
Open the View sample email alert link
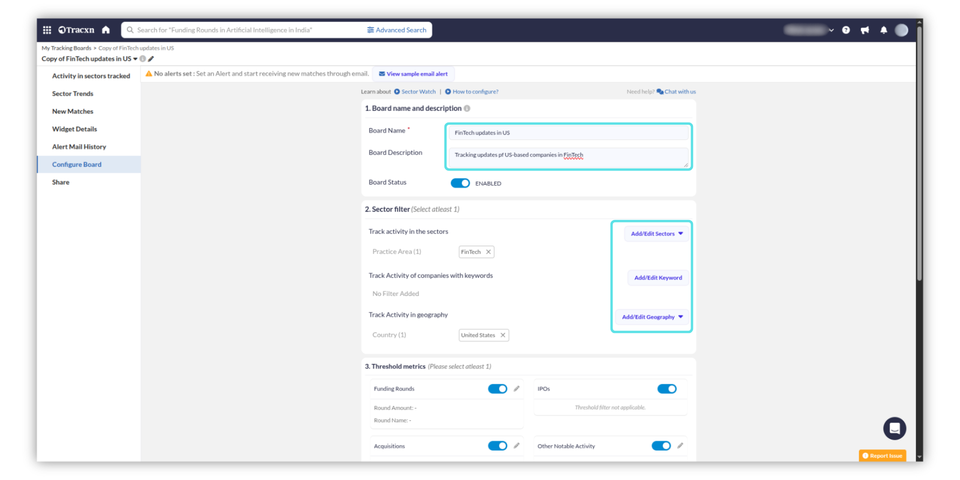(x=413, y=74)
